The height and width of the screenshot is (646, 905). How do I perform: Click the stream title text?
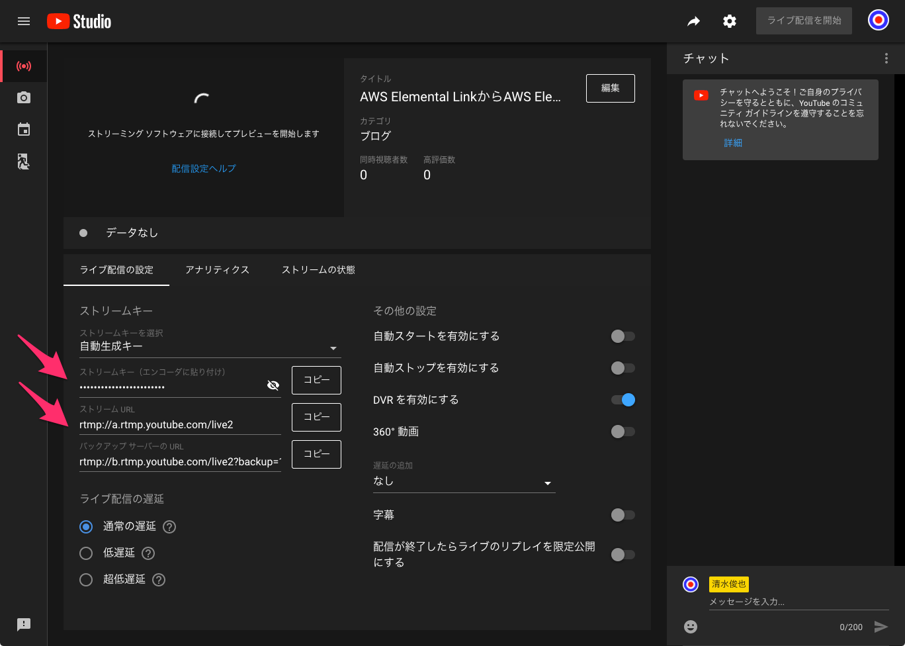click(x=460, y=97)
